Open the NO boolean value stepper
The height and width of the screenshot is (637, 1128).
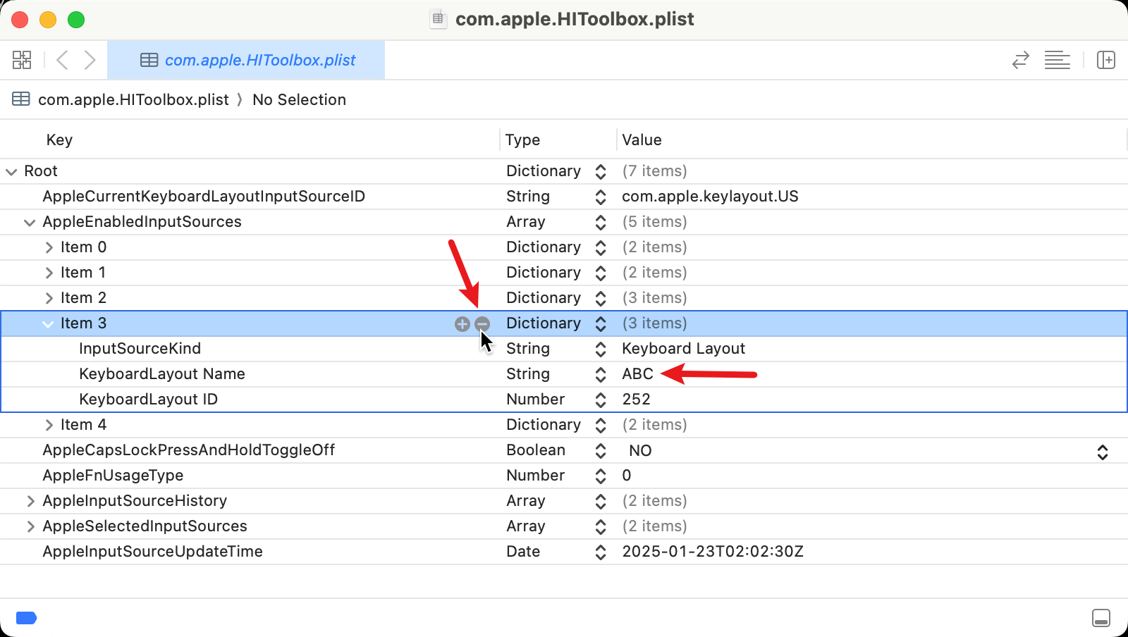click(1103, 452)
